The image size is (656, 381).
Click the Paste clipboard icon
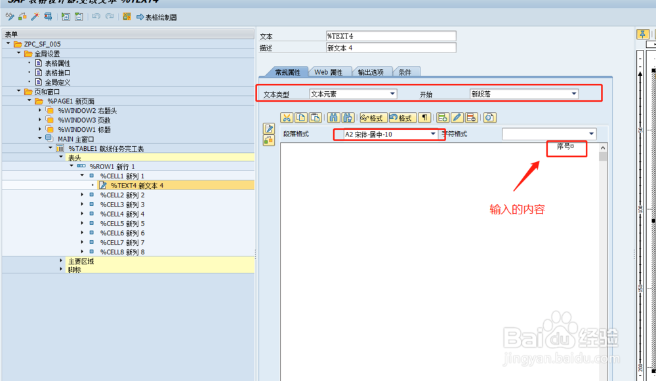pyautogui.click(x=315, y=117)
